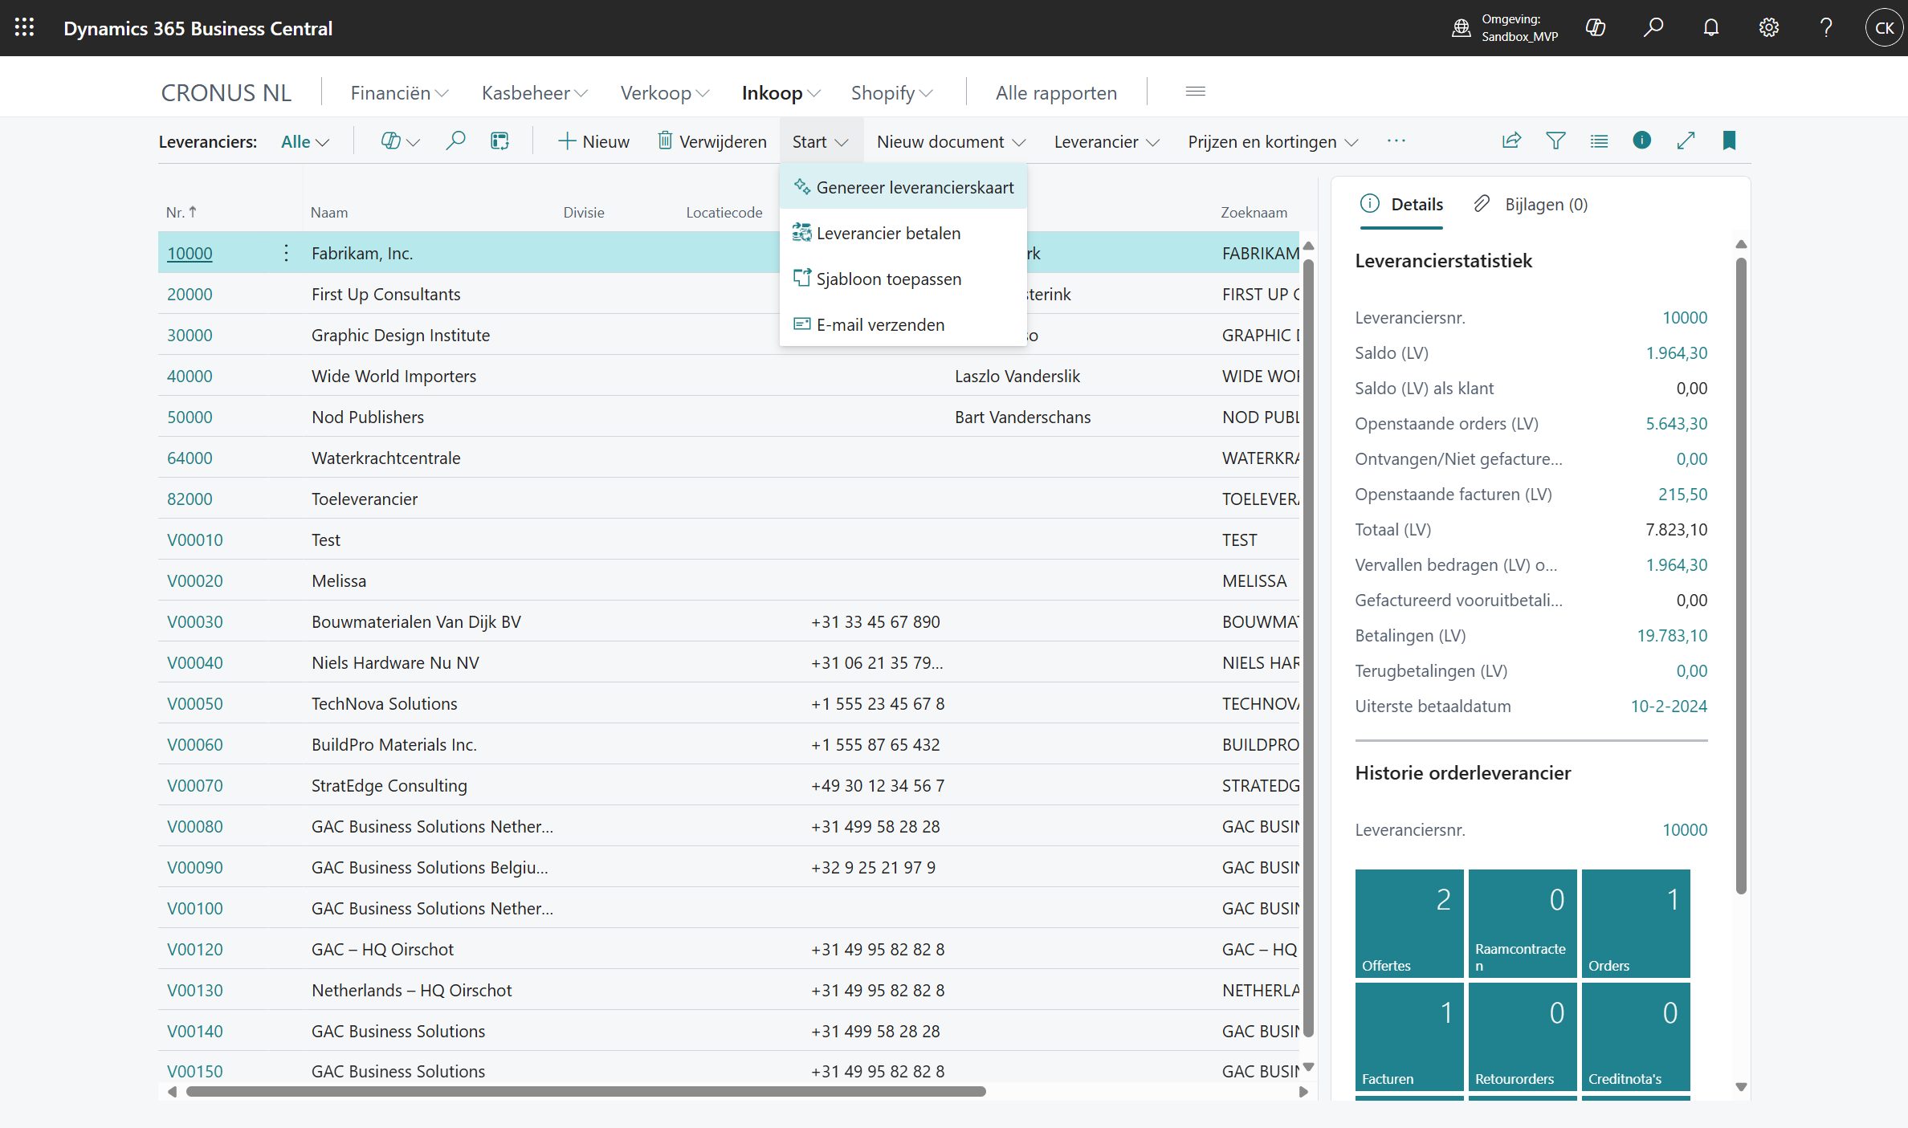Click the horizontal scrollbar of list
Viewport: 1908px width, 1128px height.
(585, 1091)
